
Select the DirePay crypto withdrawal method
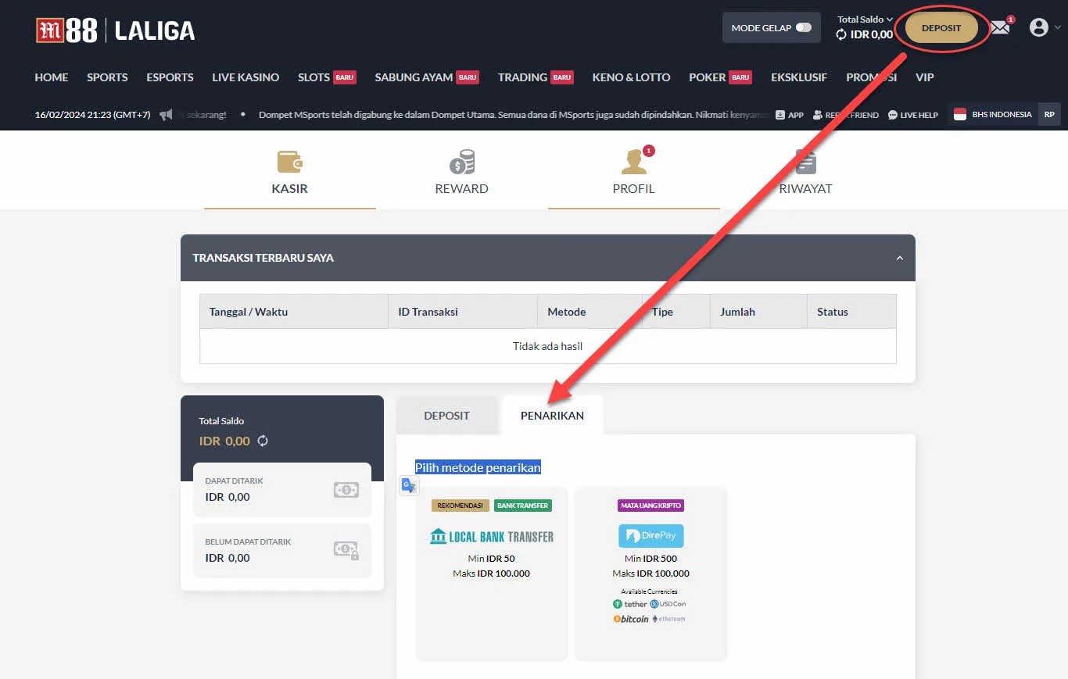click(650, 573)
